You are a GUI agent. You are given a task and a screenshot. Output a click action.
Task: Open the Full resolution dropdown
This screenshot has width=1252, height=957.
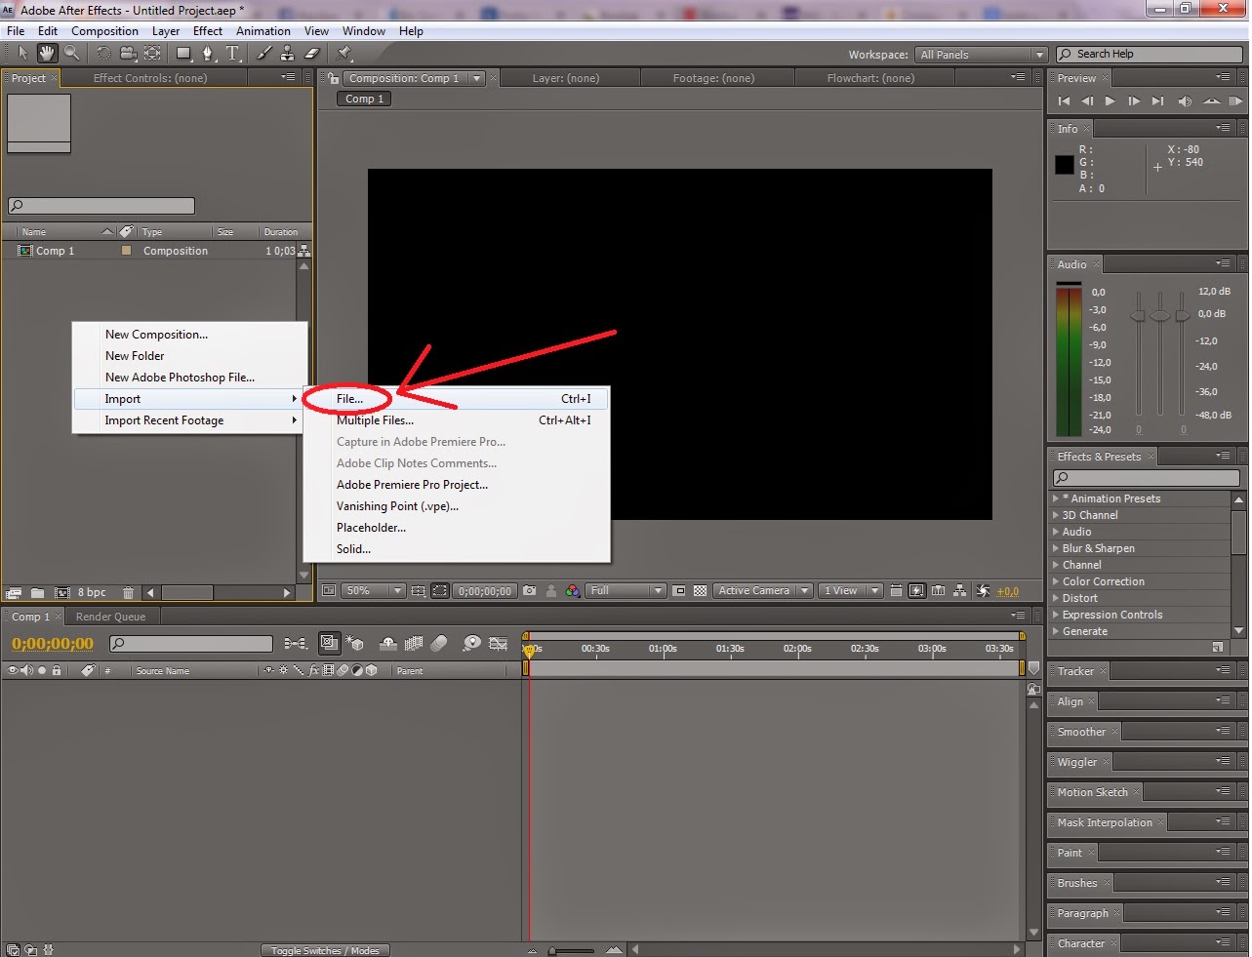pos(626,590)
